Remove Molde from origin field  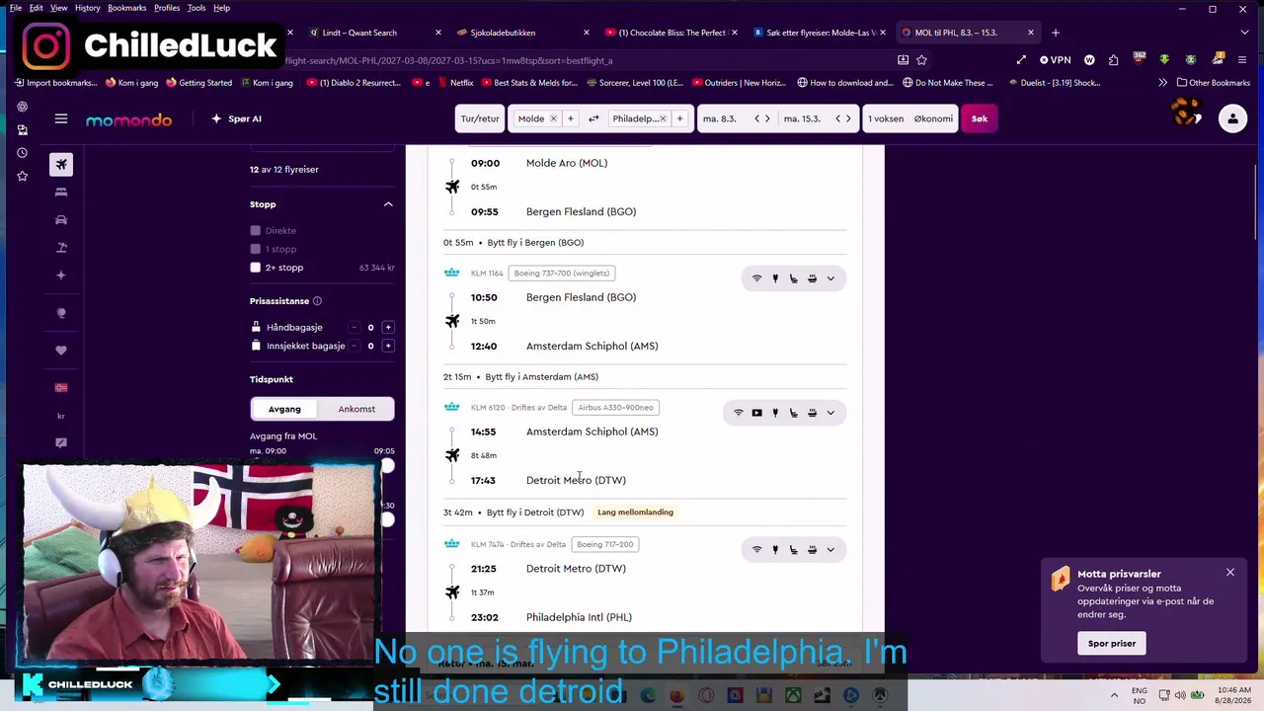click(553, 118)
